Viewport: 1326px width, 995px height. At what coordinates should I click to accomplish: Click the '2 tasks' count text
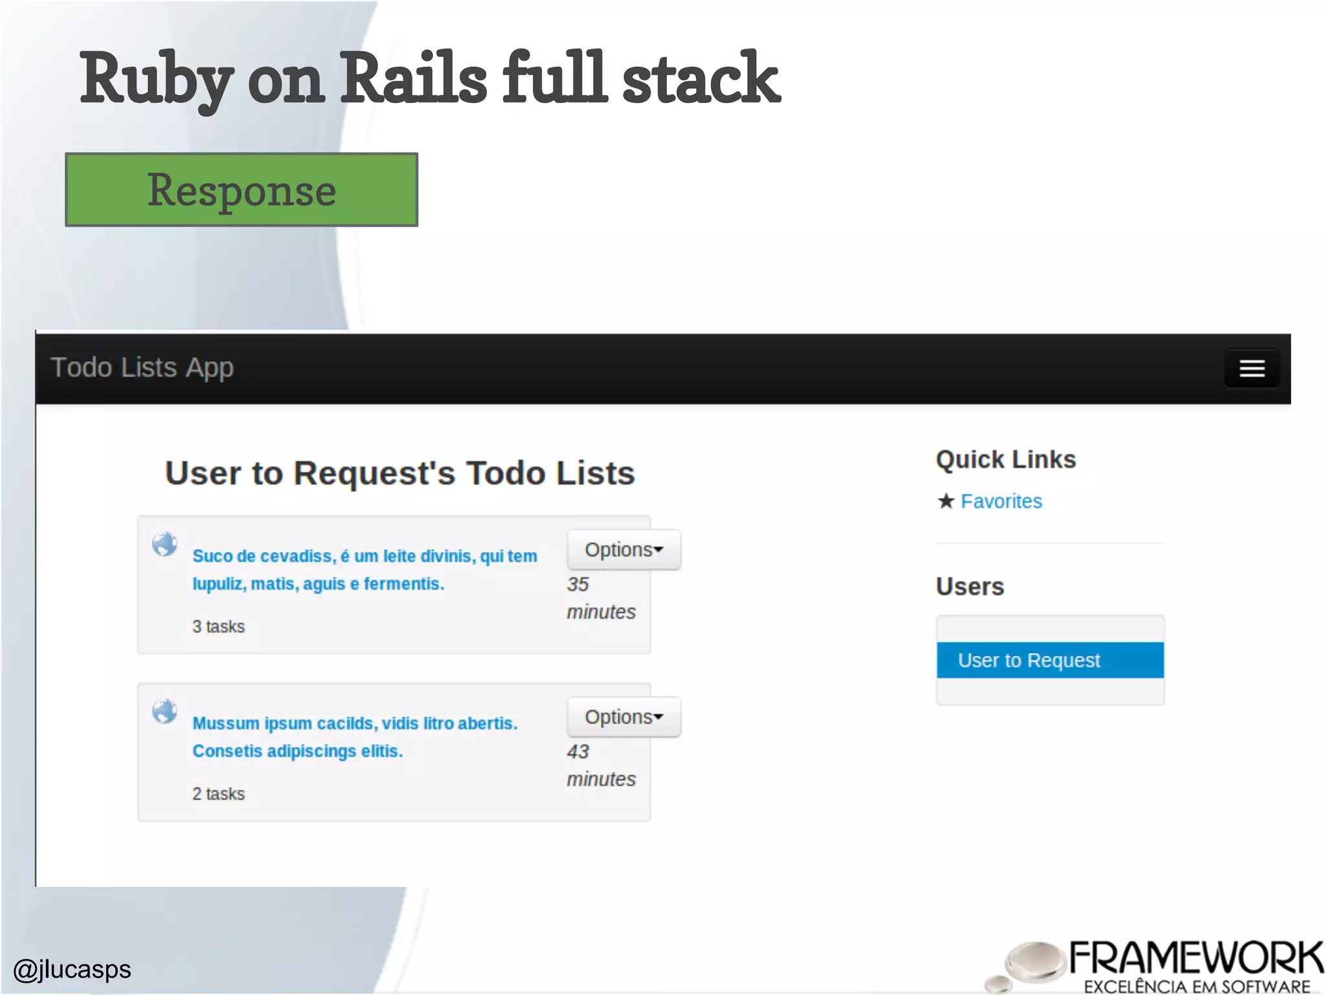tap(218, 794)
